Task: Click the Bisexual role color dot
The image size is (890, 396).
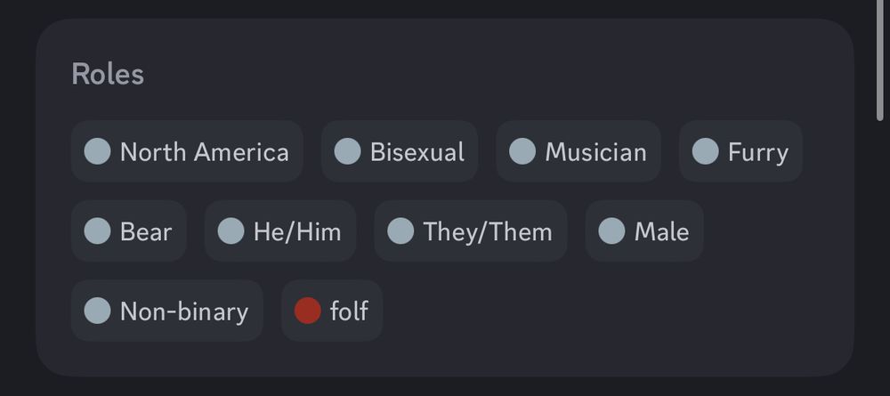Action: pyautogui.click(x=347, y=151)
